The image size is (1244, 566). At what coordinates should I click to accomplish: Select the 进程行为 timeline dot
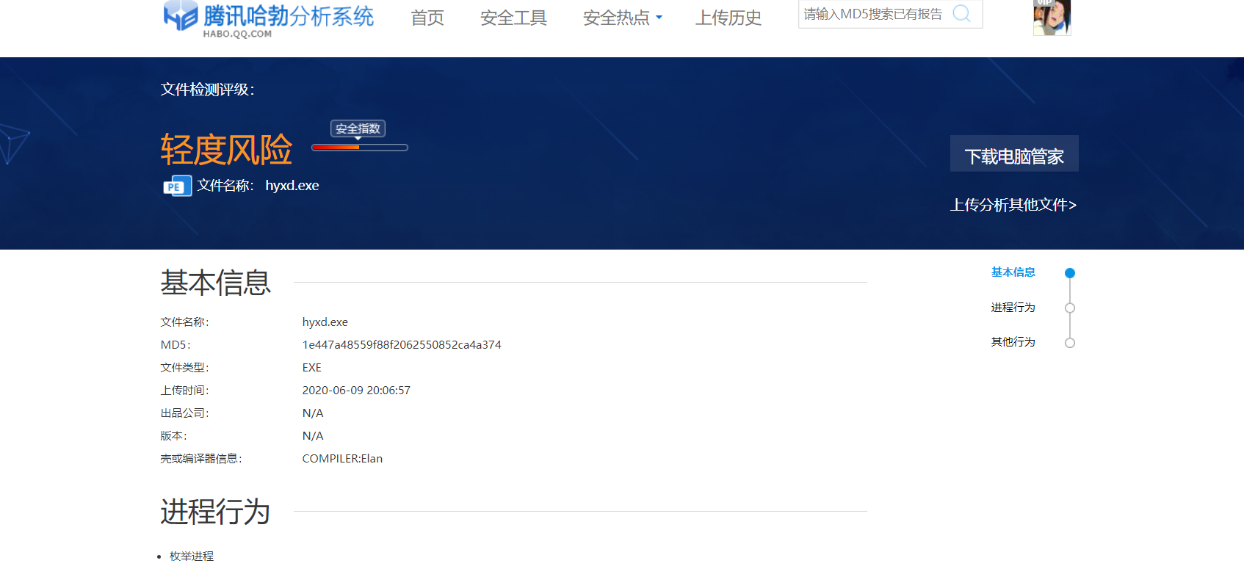tap(1070, 308)
